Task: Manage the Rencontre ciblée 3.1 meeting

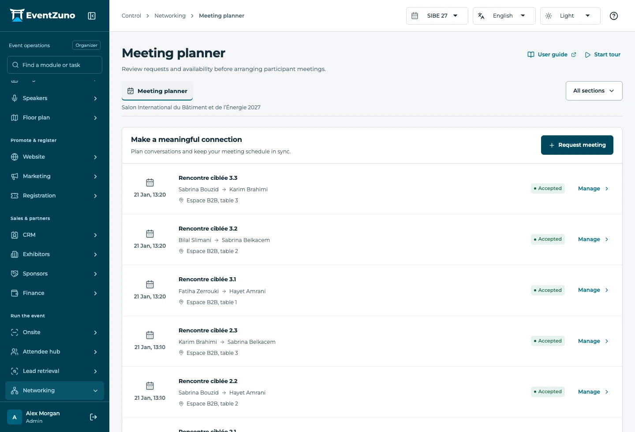Action: point(593,290)
